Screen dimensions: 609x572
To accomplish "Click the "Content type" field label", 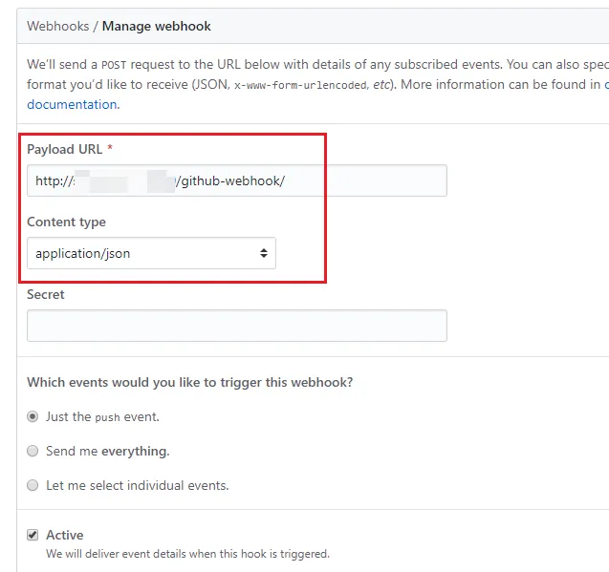I will 66,222.
